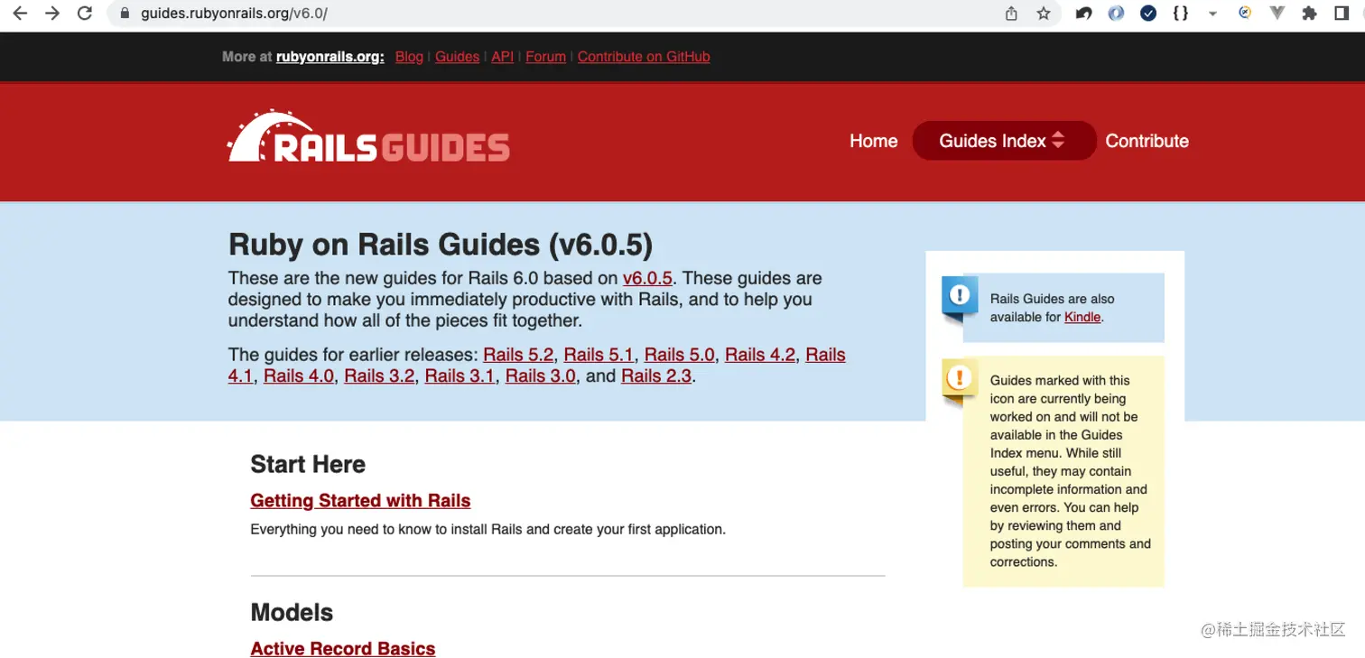This screenshot has height=658, width=1365.
Task: Open Rails 5.0 guides link
Action: pyautogui.click(x=679, y=355)
